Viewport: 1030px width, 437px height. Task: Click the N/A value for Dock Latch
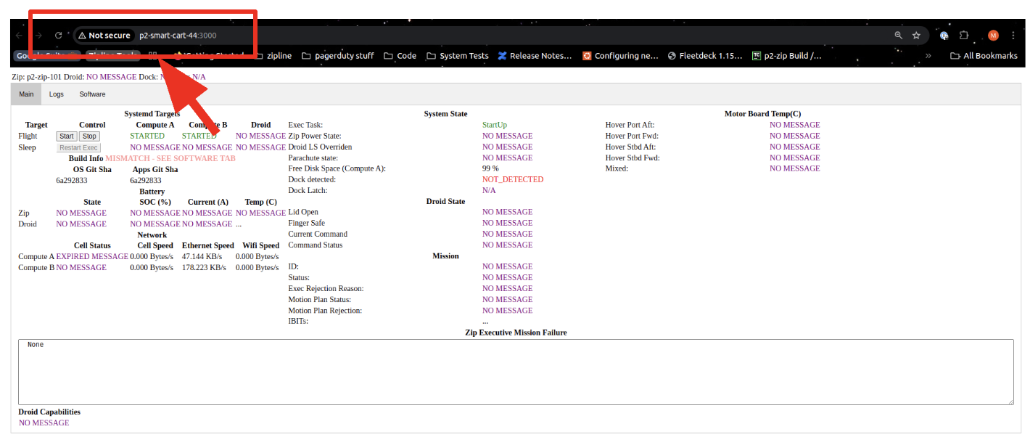490,190
